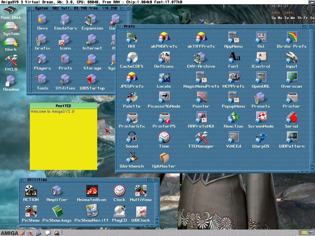
Task: Open the ScreenMode preferences
Action: 261,118
